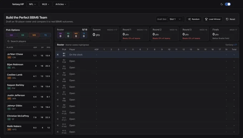Image resolution: width=243 pixels, height=138 pixels.
Task: Sort player list by GP column
Action: click(42, 47)
